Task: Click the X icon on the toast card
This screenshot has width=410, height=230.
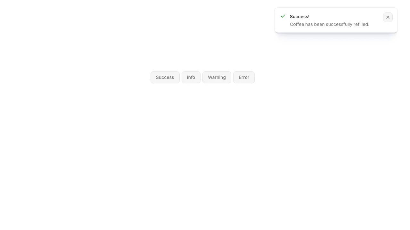Action: pos(388,17)
